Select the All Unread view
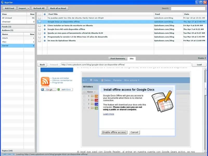 pyautogui.click(x=18, y=18)
